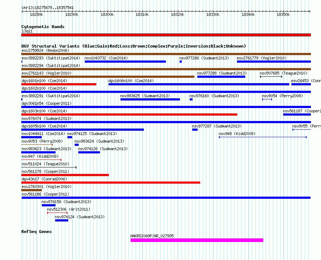Click the nsv512306 (Arlt2011) red marker

pyautogui.click(x=57, y=213)
